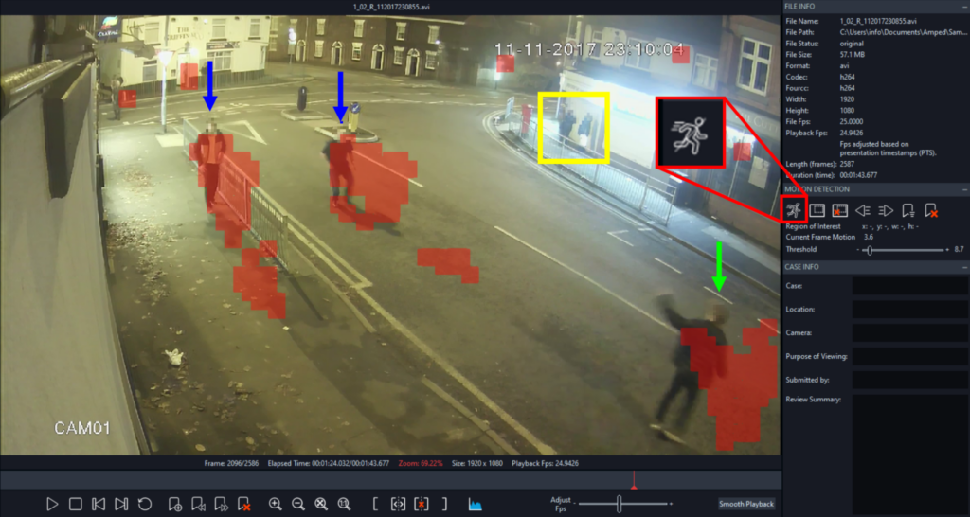This screenshot has height=517, width=970.
Task: Start video playback with Play button
Action: pos(53,504)
